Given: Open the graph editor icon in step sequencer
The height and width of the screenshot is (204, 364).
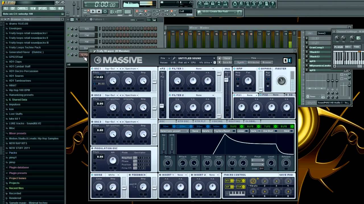Looking at the screenshot, I should pos(149,20).
